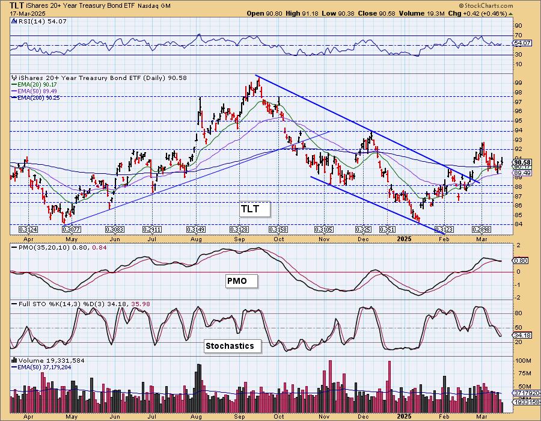This screenshot has height=421, width=541.
Task: Click the Volume 19.3M header value
Action: 421,13
